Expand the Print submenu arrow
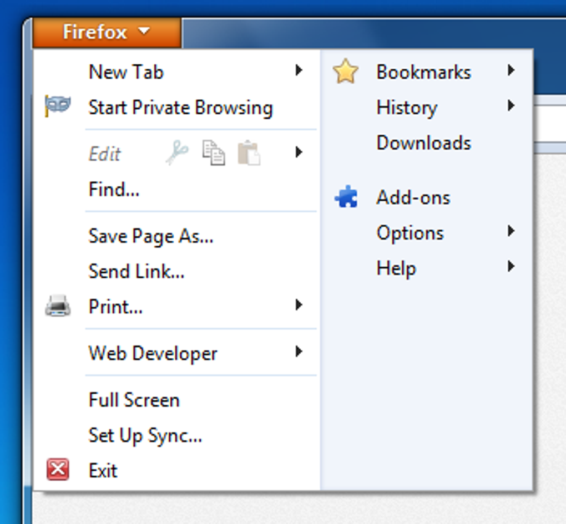This screenshot has width=566, height=524. point(299,305)
